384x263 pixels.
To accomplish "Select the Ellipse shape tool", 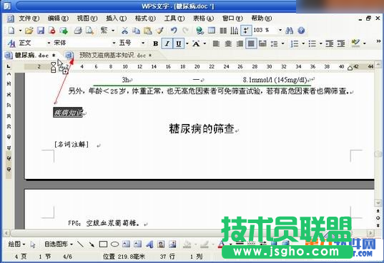I will click(114, 244).
